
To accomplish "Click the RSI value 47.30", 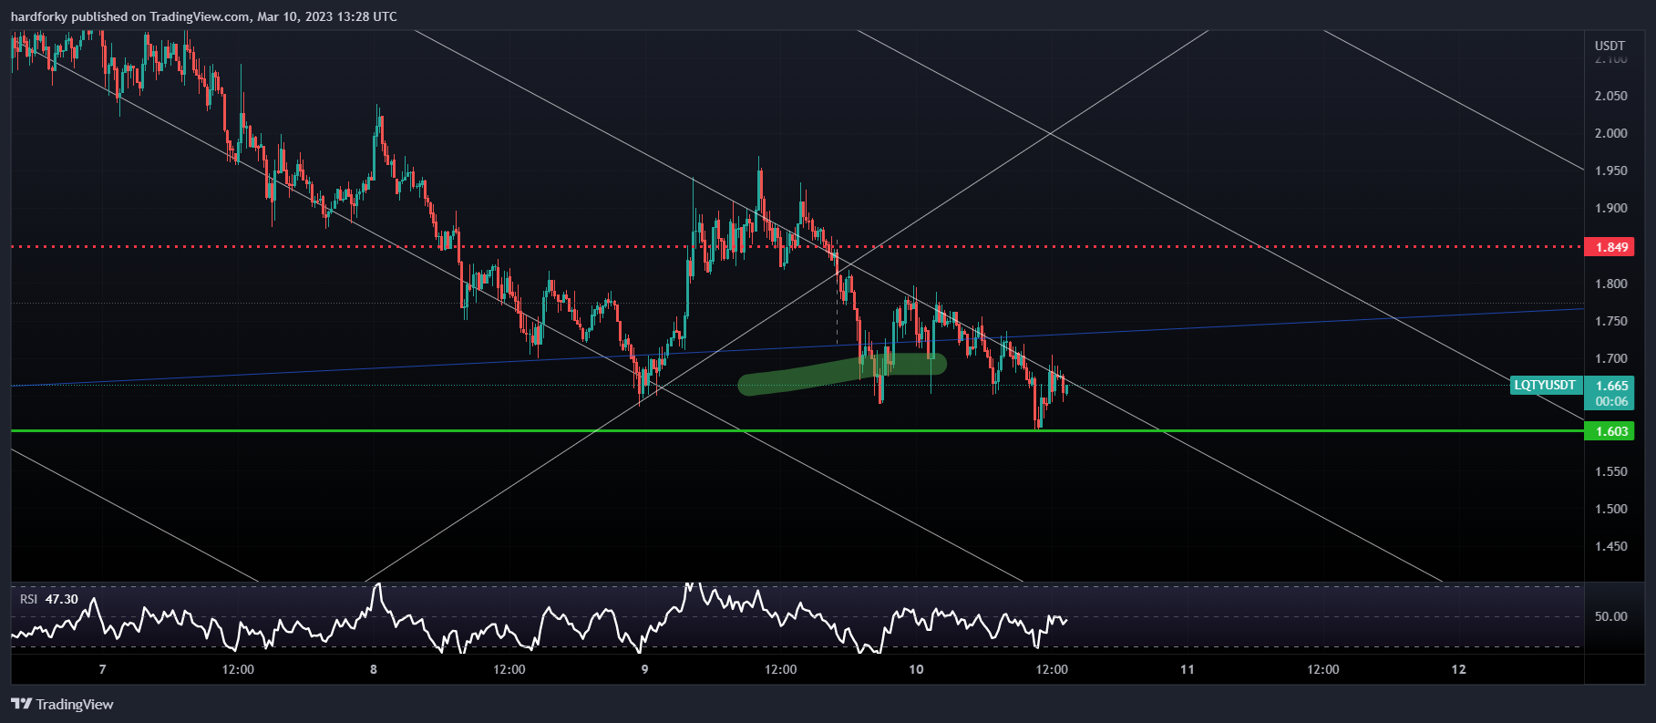I will [62, 599].
